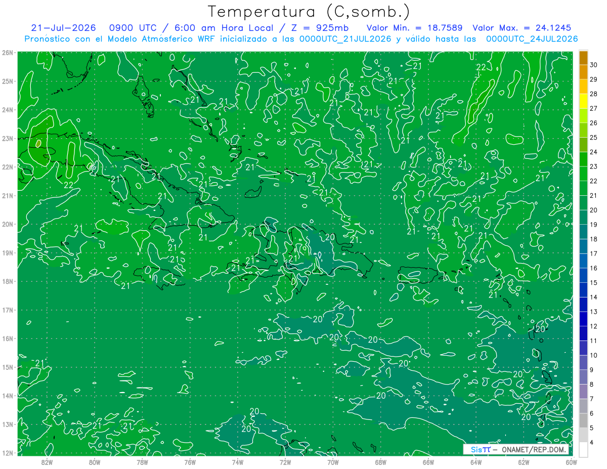The image size is (607, 469).
Task: Select valid-until stamp '0000UTC_24JUL2026'
Action: 532,38
